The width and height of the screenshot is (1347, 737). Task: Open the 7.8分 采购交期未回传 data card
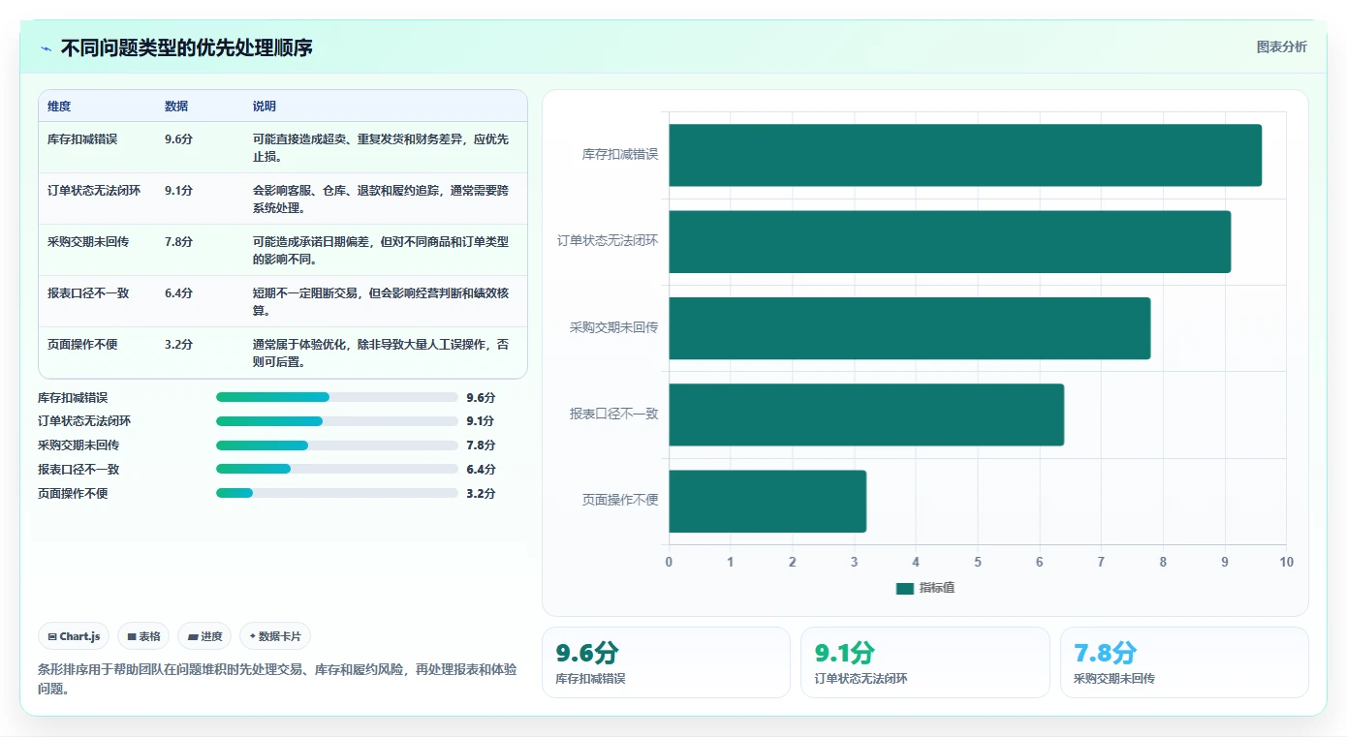point(1184,662)
